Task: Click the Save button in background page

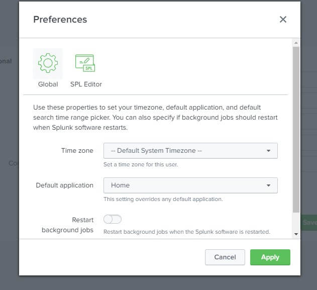Action: pyautogui.click(x=309, y=223)
